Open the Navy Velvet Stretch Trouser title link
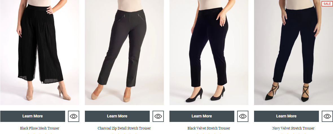333x134 pixels. tap(293, 128)
